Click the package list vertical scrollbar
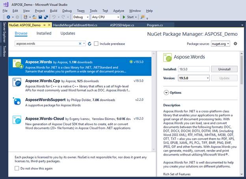The image size is (246, 179). point(154,101)
